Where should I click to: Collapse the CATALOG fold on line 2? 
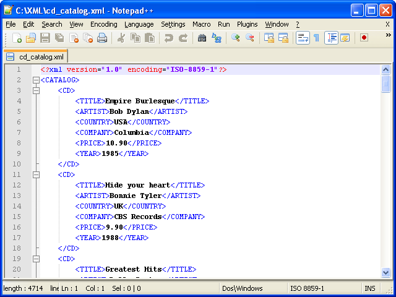[36, 80]
